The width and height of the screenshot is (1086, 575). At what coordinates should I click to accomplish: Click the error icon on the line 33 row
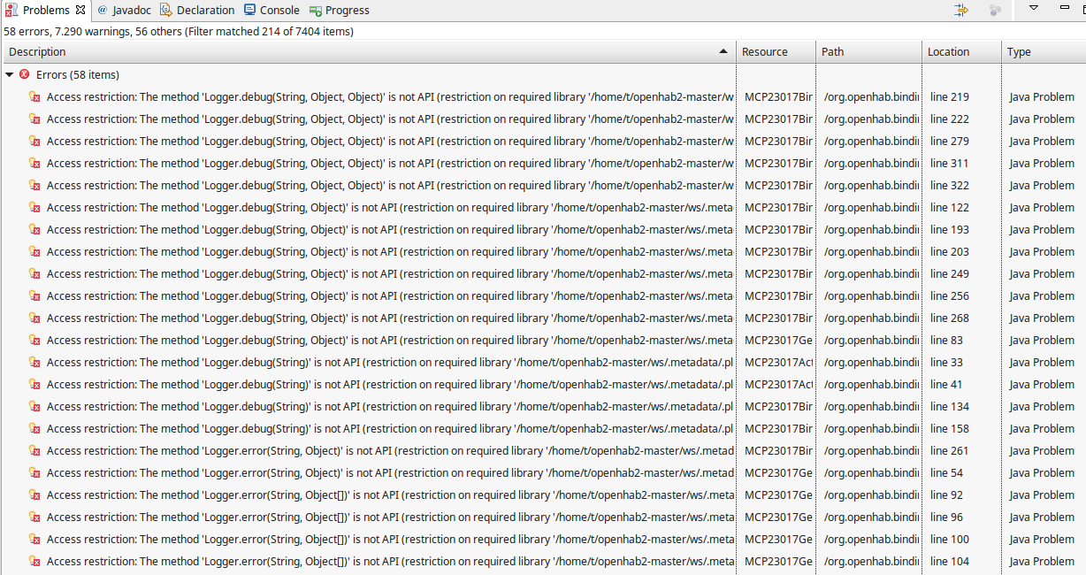[34, 362]
